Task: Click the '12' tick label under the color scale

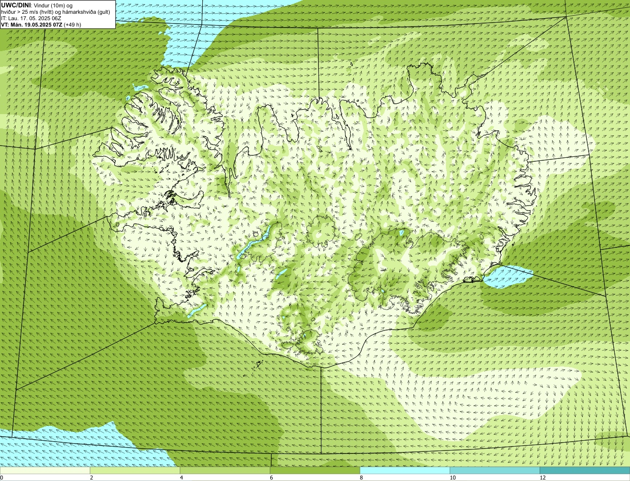Action: point(542,478)
